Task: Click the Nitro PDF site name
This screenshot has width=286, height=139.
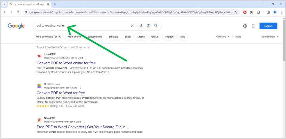Action: [50, 118]
